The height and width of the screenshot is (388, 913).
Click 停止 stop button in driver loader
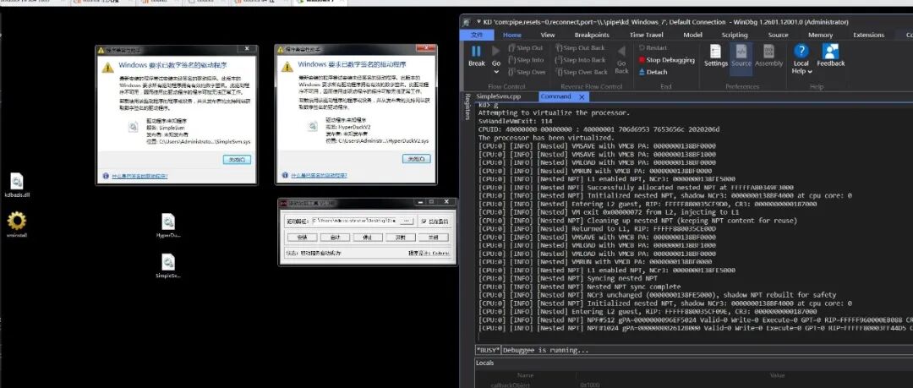click(x=368, y=238)
